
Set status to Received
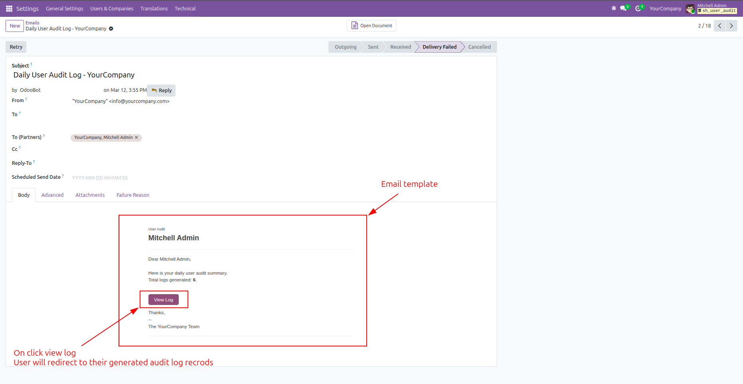401,47
